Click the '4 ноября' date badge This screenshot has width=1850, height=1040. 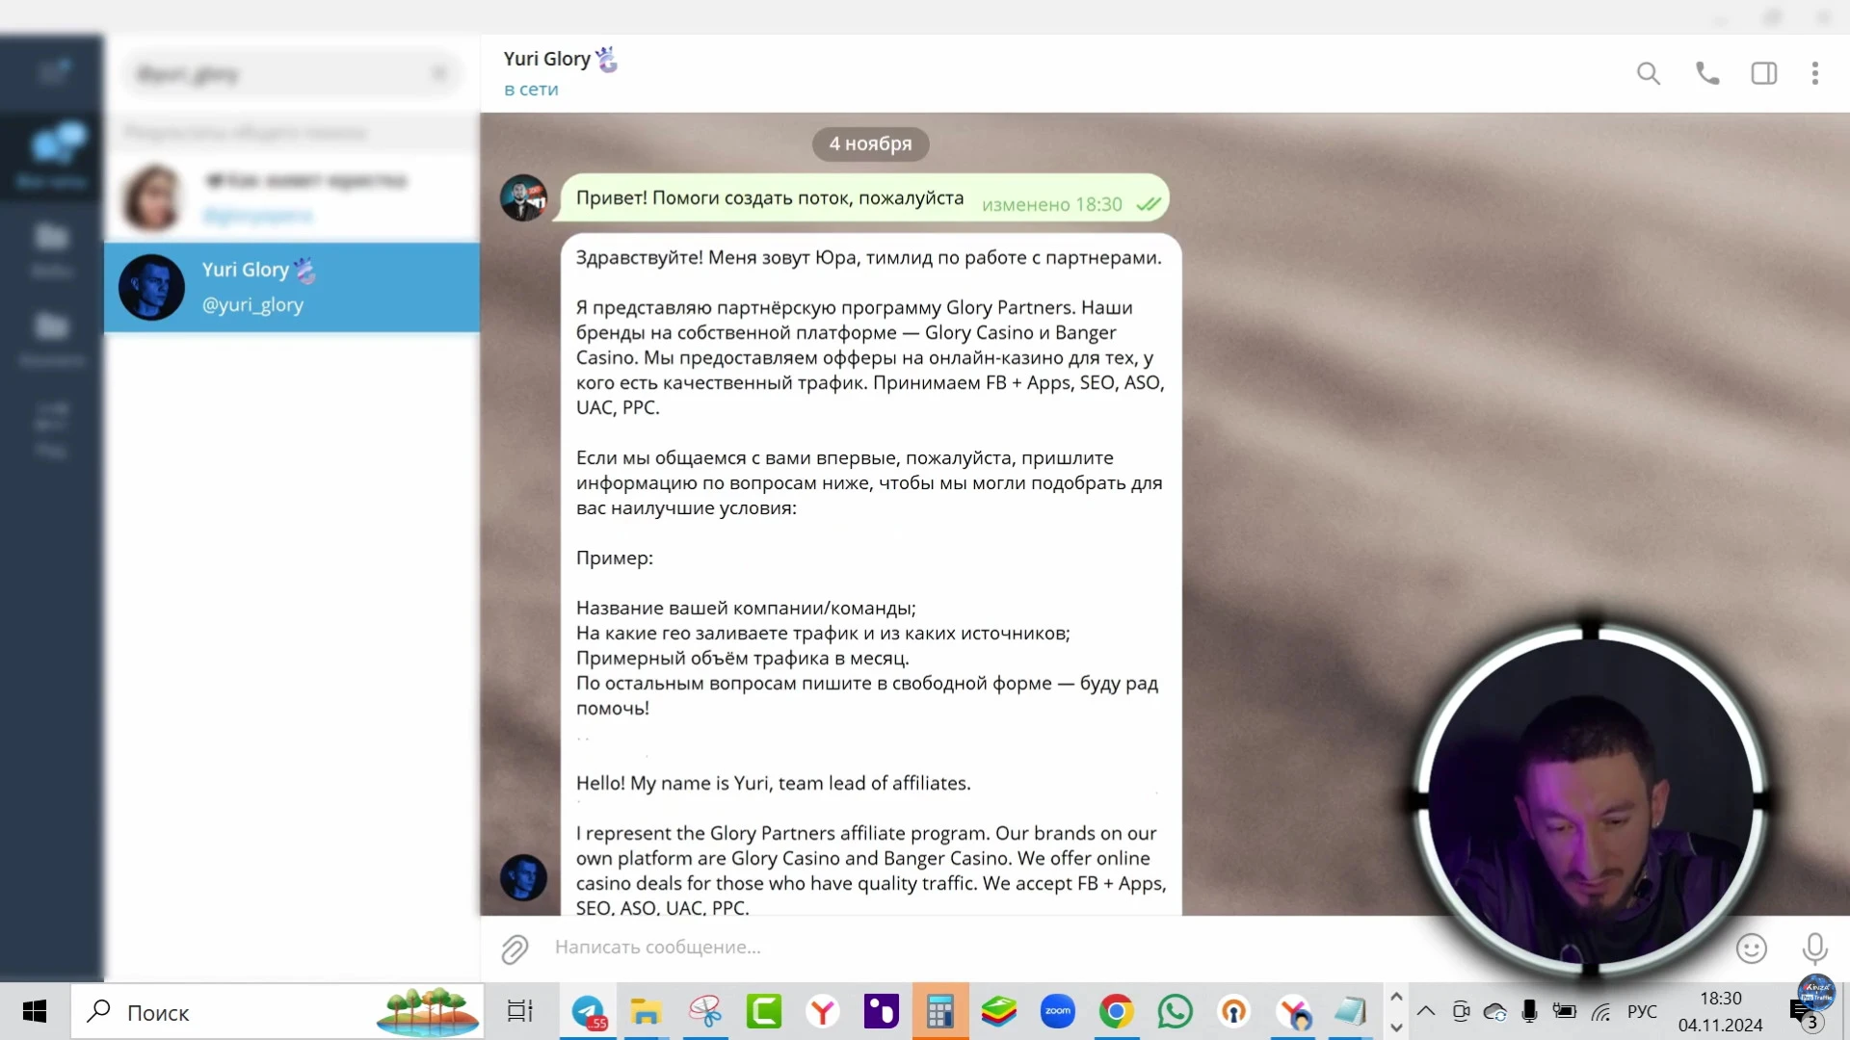870,143
